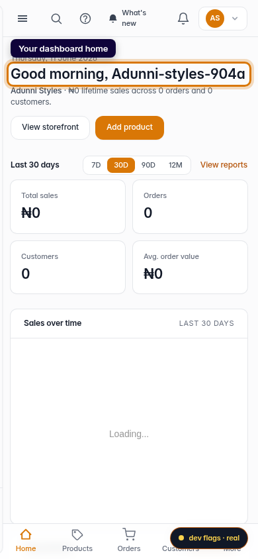Click the Good morning greeting heading
This screenshot has width=258, height=559.
click(128, 74)
